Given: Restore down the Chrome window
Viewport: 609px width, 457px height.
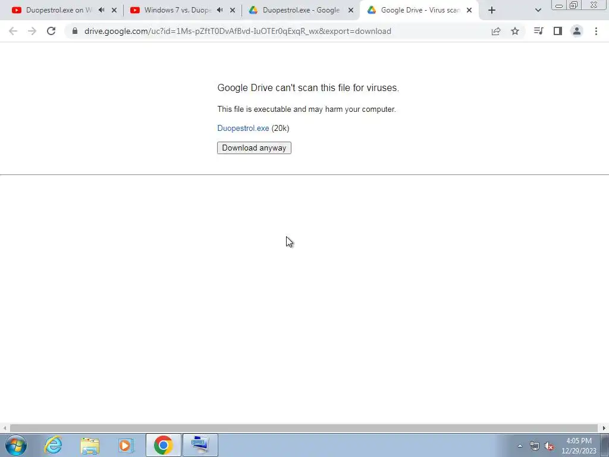Looking at the screenshot, I should [574, 5].
